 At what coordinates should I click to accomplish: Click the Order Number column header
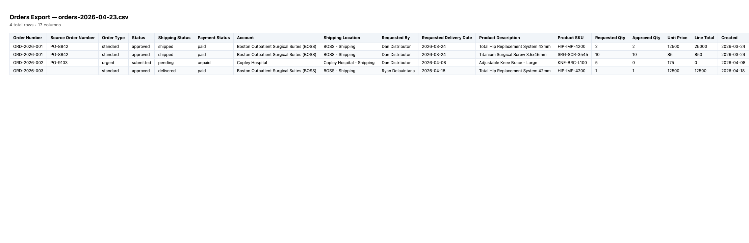click(28, 38)
